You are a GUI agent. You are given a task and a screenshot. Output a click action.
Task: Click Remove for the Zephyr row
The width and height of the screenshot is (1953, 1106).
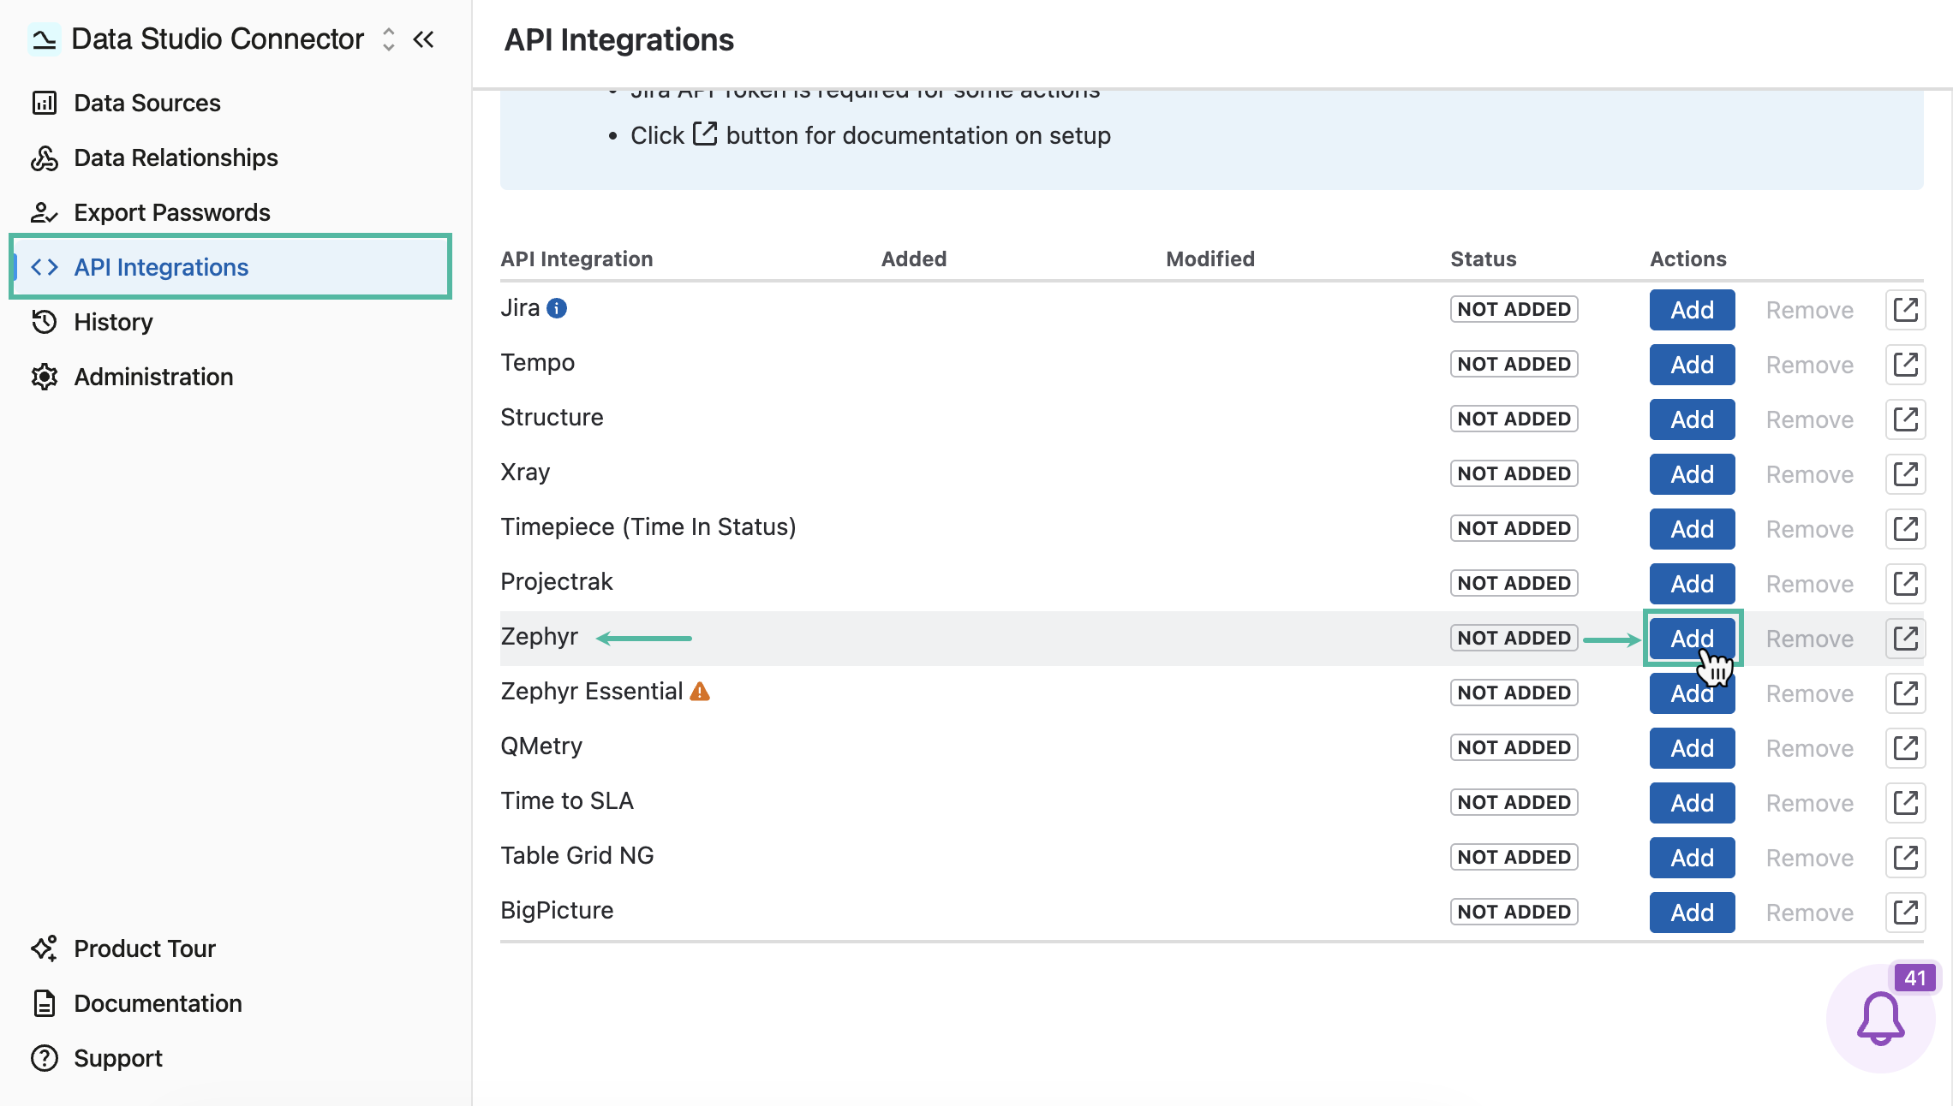point(1809,639)
